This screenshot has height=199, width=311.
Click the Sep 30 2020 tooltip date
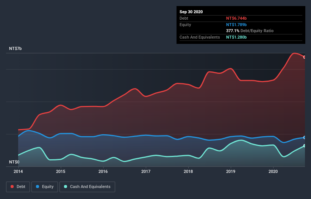(x=191, y=12)
